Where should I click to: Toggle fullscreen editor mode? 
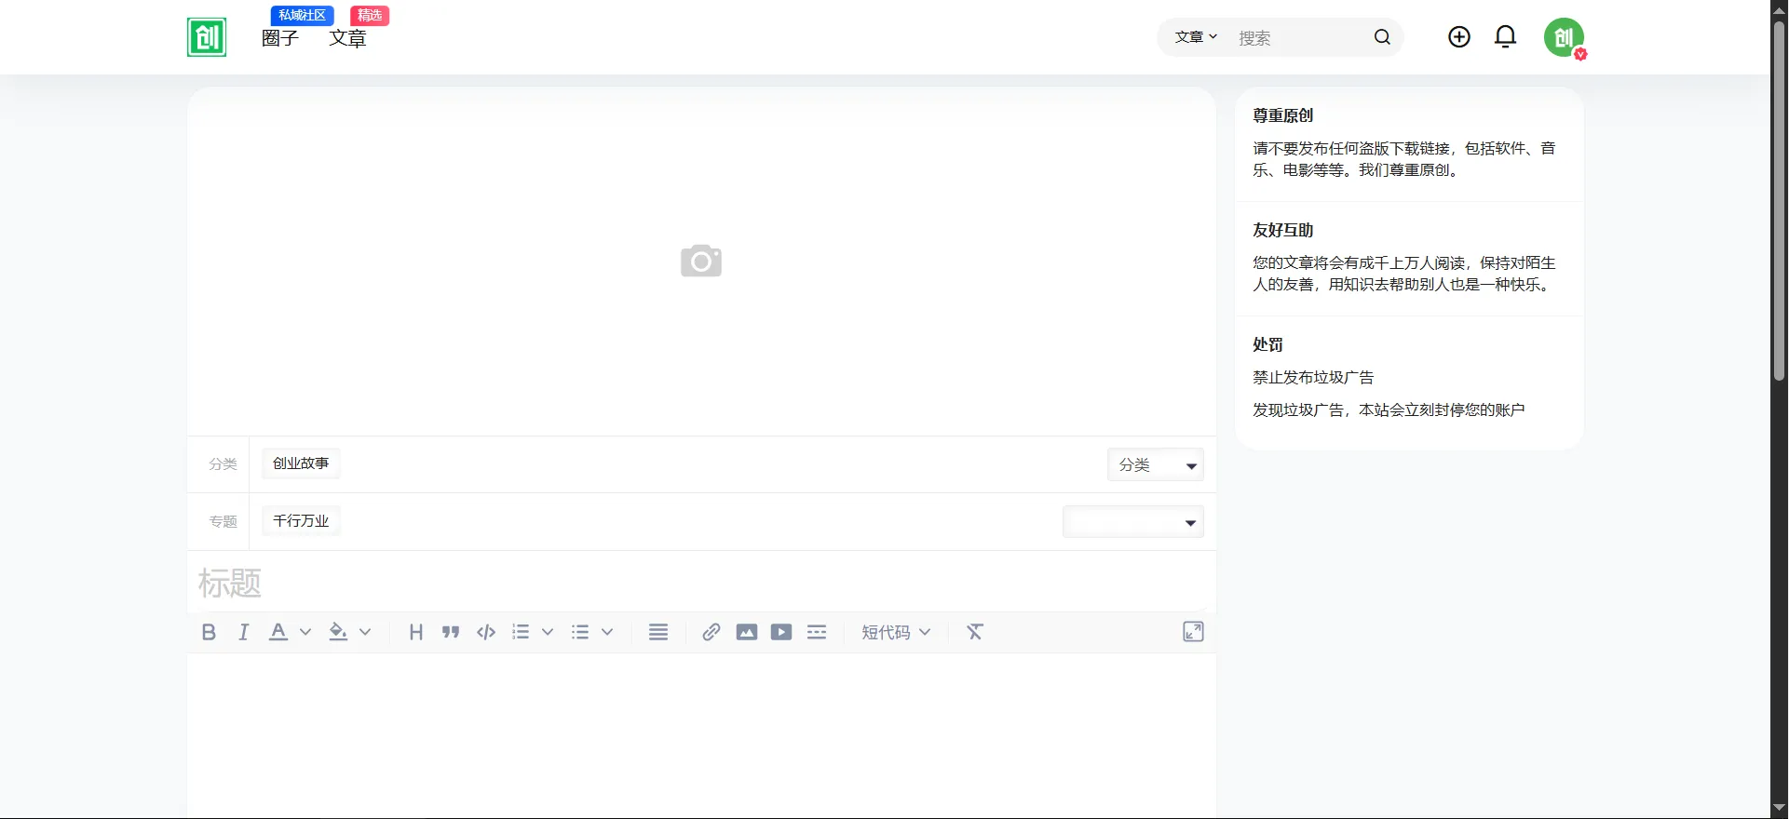(1193, 632)
